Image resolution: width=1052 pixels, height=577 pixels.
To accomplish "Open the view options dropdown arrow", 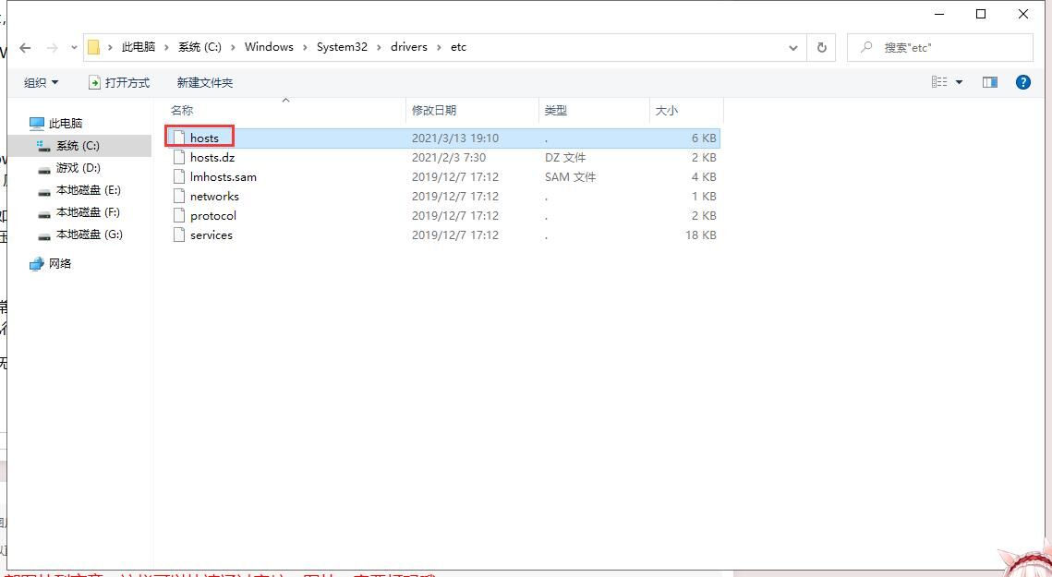I will pyautogui.click(x=959, y=82).
